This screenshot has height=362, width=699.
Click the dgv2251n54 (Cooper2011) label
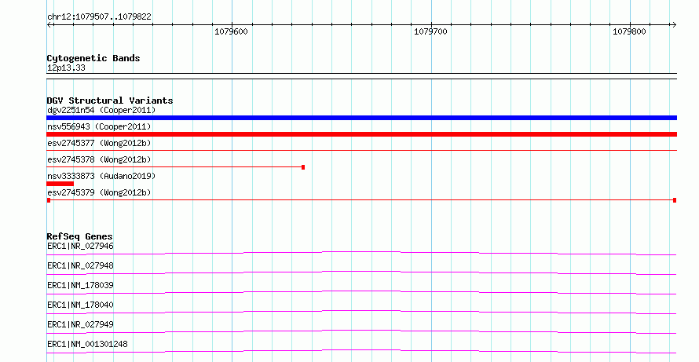tap(101, 110)
